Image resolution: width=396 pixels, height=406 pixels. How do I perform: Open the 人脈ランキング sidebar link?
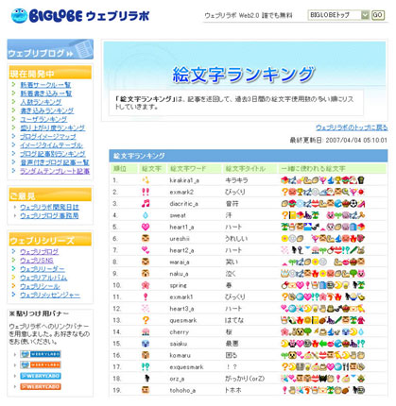41,102
